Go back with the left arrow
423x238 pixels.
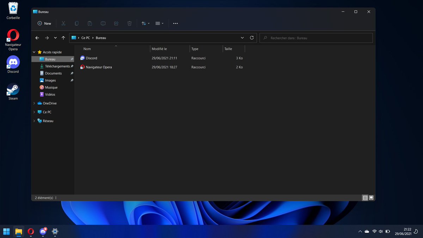37,38
